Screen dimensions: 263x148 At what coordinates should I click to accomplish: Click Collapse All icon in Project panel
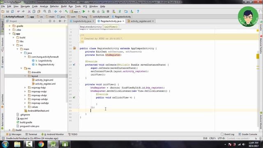[54, 21]
